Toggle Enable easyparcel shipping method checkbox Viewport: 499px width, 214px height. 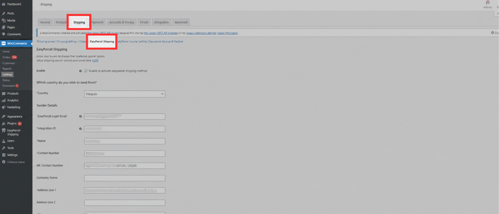86,71
